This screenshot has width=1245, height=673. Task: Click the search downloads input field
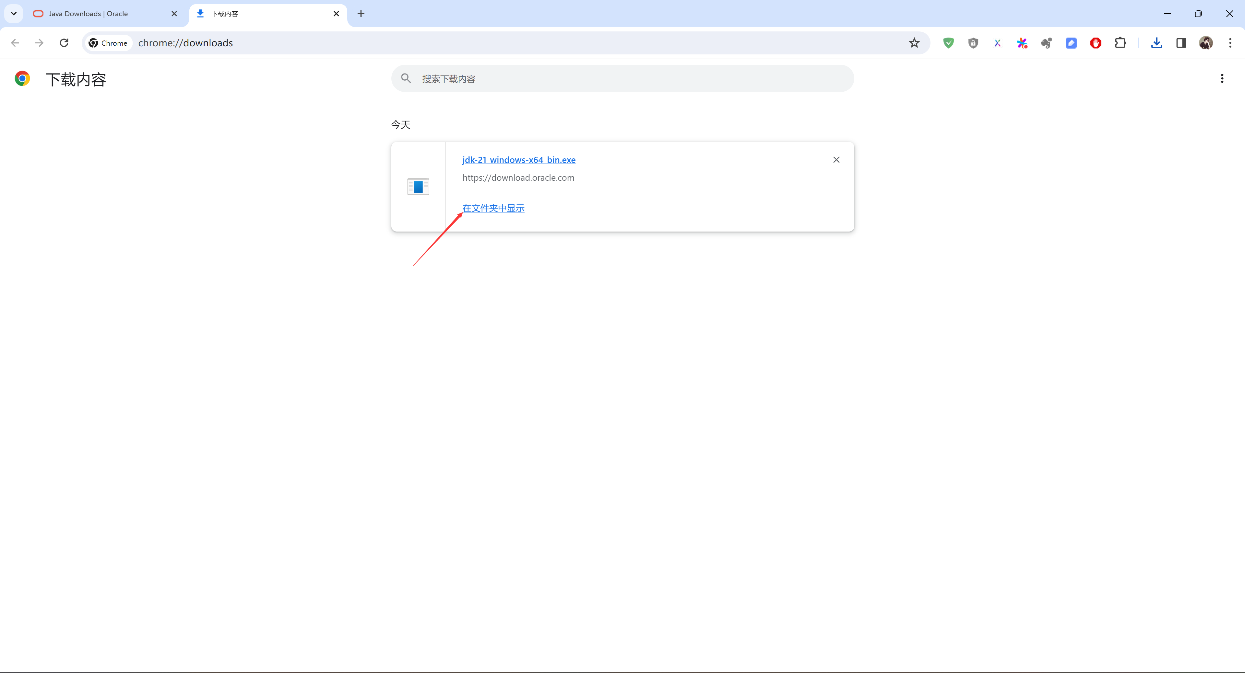pyautogui.click(x=622, y=79)
